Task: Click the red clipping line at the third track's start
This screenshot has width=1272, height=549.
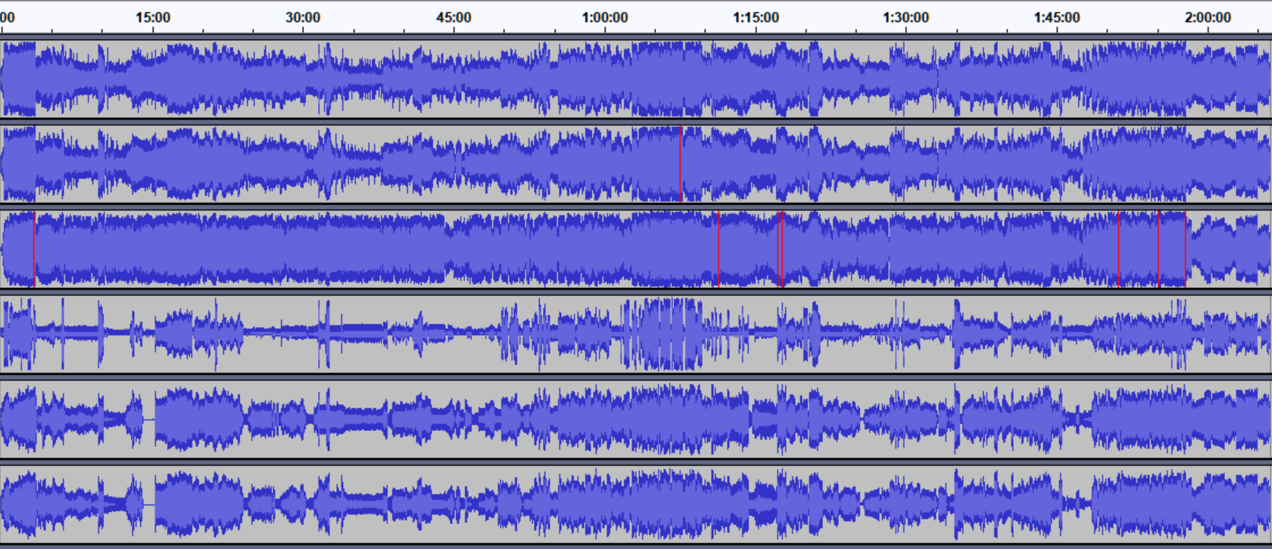Action: pyautogui.click(x=33, y=249)
